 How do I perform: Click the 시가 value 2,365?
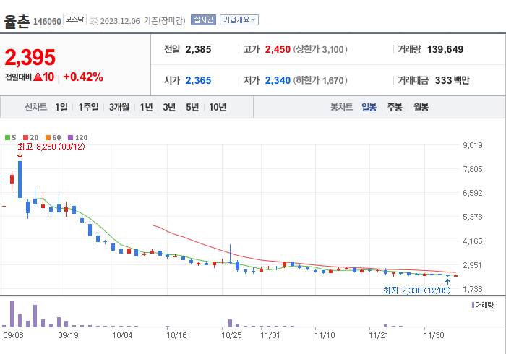(x=198, y=80)
